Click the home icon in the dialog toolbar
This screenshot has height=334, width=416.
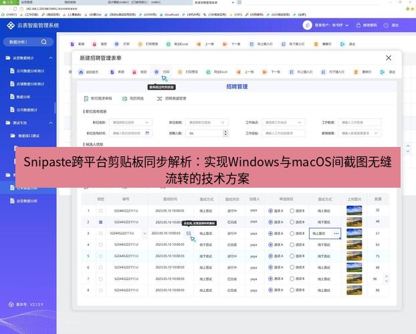point(81,72)
